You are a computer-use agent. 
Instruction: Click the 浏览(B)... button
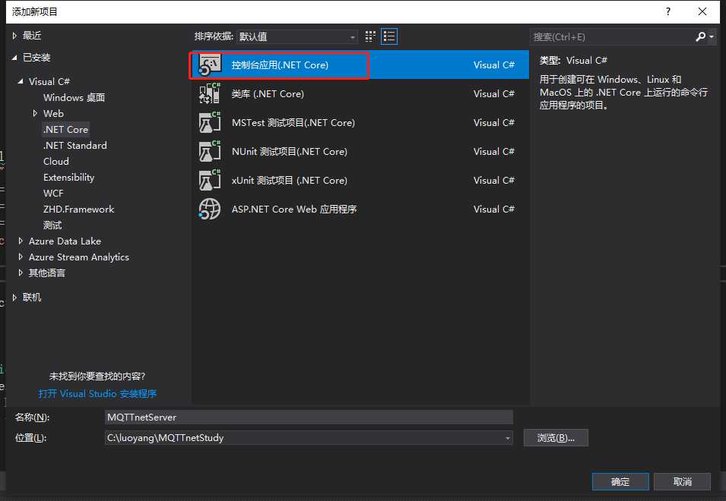[556, 438]
